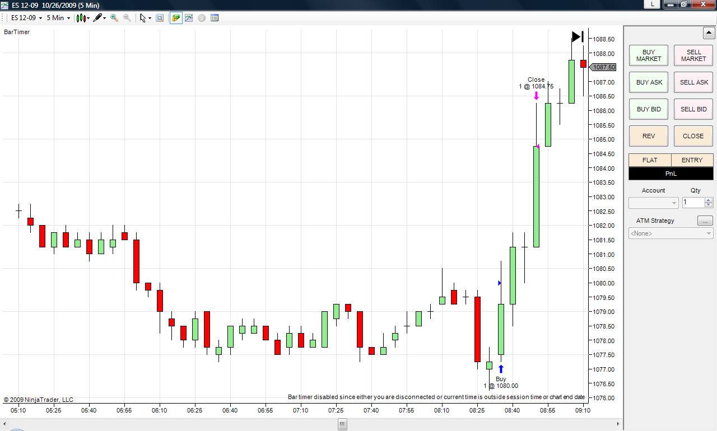Click the blue Buy arrow marker
The width and height of the screenshot is (717, 431).
pyautogui.click(x=501, y=369)
